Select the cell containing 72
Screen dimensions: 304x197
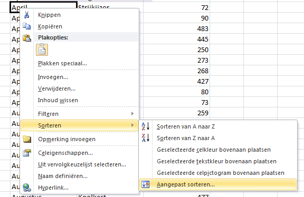click(x=176, y=7)
